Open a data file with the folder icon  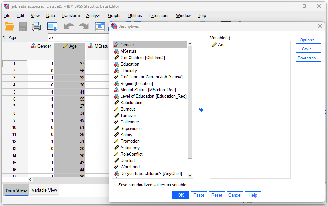9,27
